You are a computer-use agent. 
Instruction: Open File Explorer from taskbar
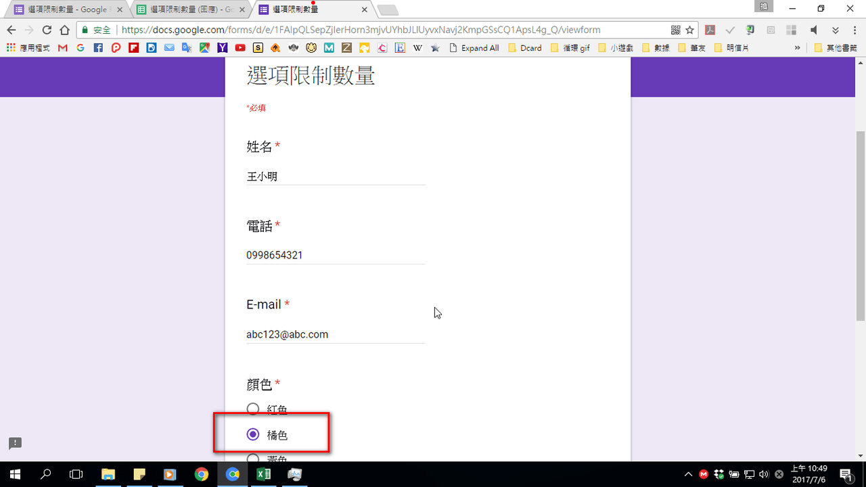coord(108,474)
